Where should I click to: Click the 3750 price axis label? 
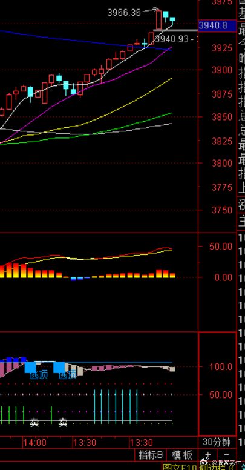click(222, 210)
